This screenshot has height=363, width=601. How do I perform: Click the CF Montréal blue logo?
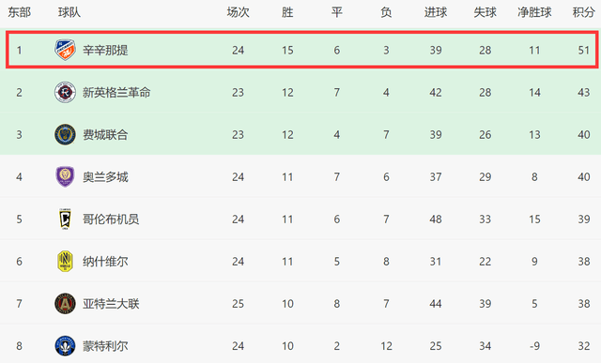click(x=65, y=346)
